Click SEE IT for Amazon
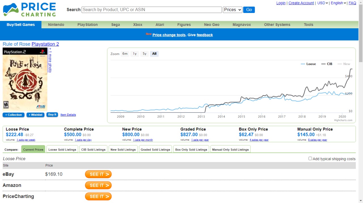This screenshot has height=203, width=363. pyautogui.click(x=98, y=185)
